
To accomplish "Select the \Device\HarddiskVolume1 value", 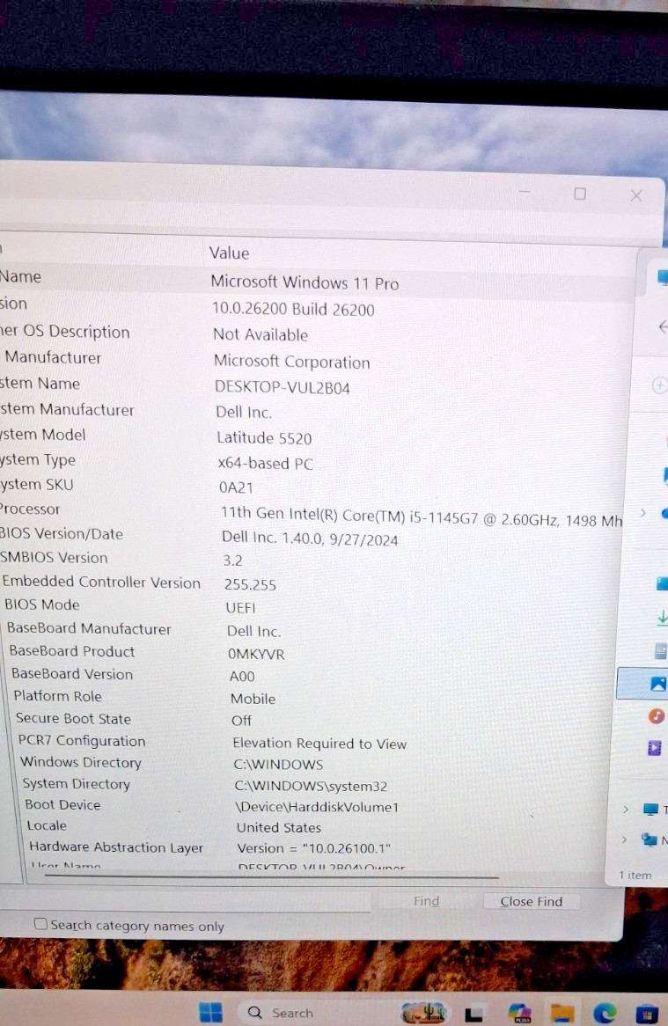I will point(317,807).
